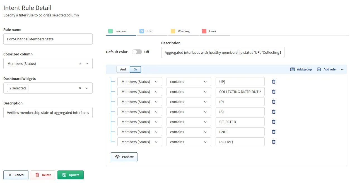Viewport: 352px width, 183px height.
Task: Open the Dashboard Widgets dropdown
Action: point(87,88)
